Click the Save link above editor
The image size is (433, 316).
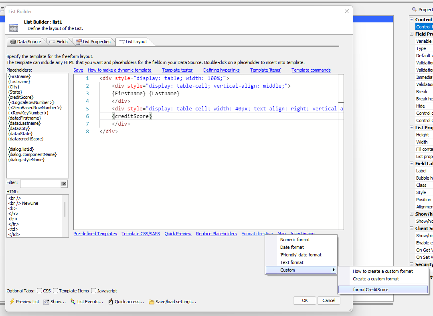[78, 70]
